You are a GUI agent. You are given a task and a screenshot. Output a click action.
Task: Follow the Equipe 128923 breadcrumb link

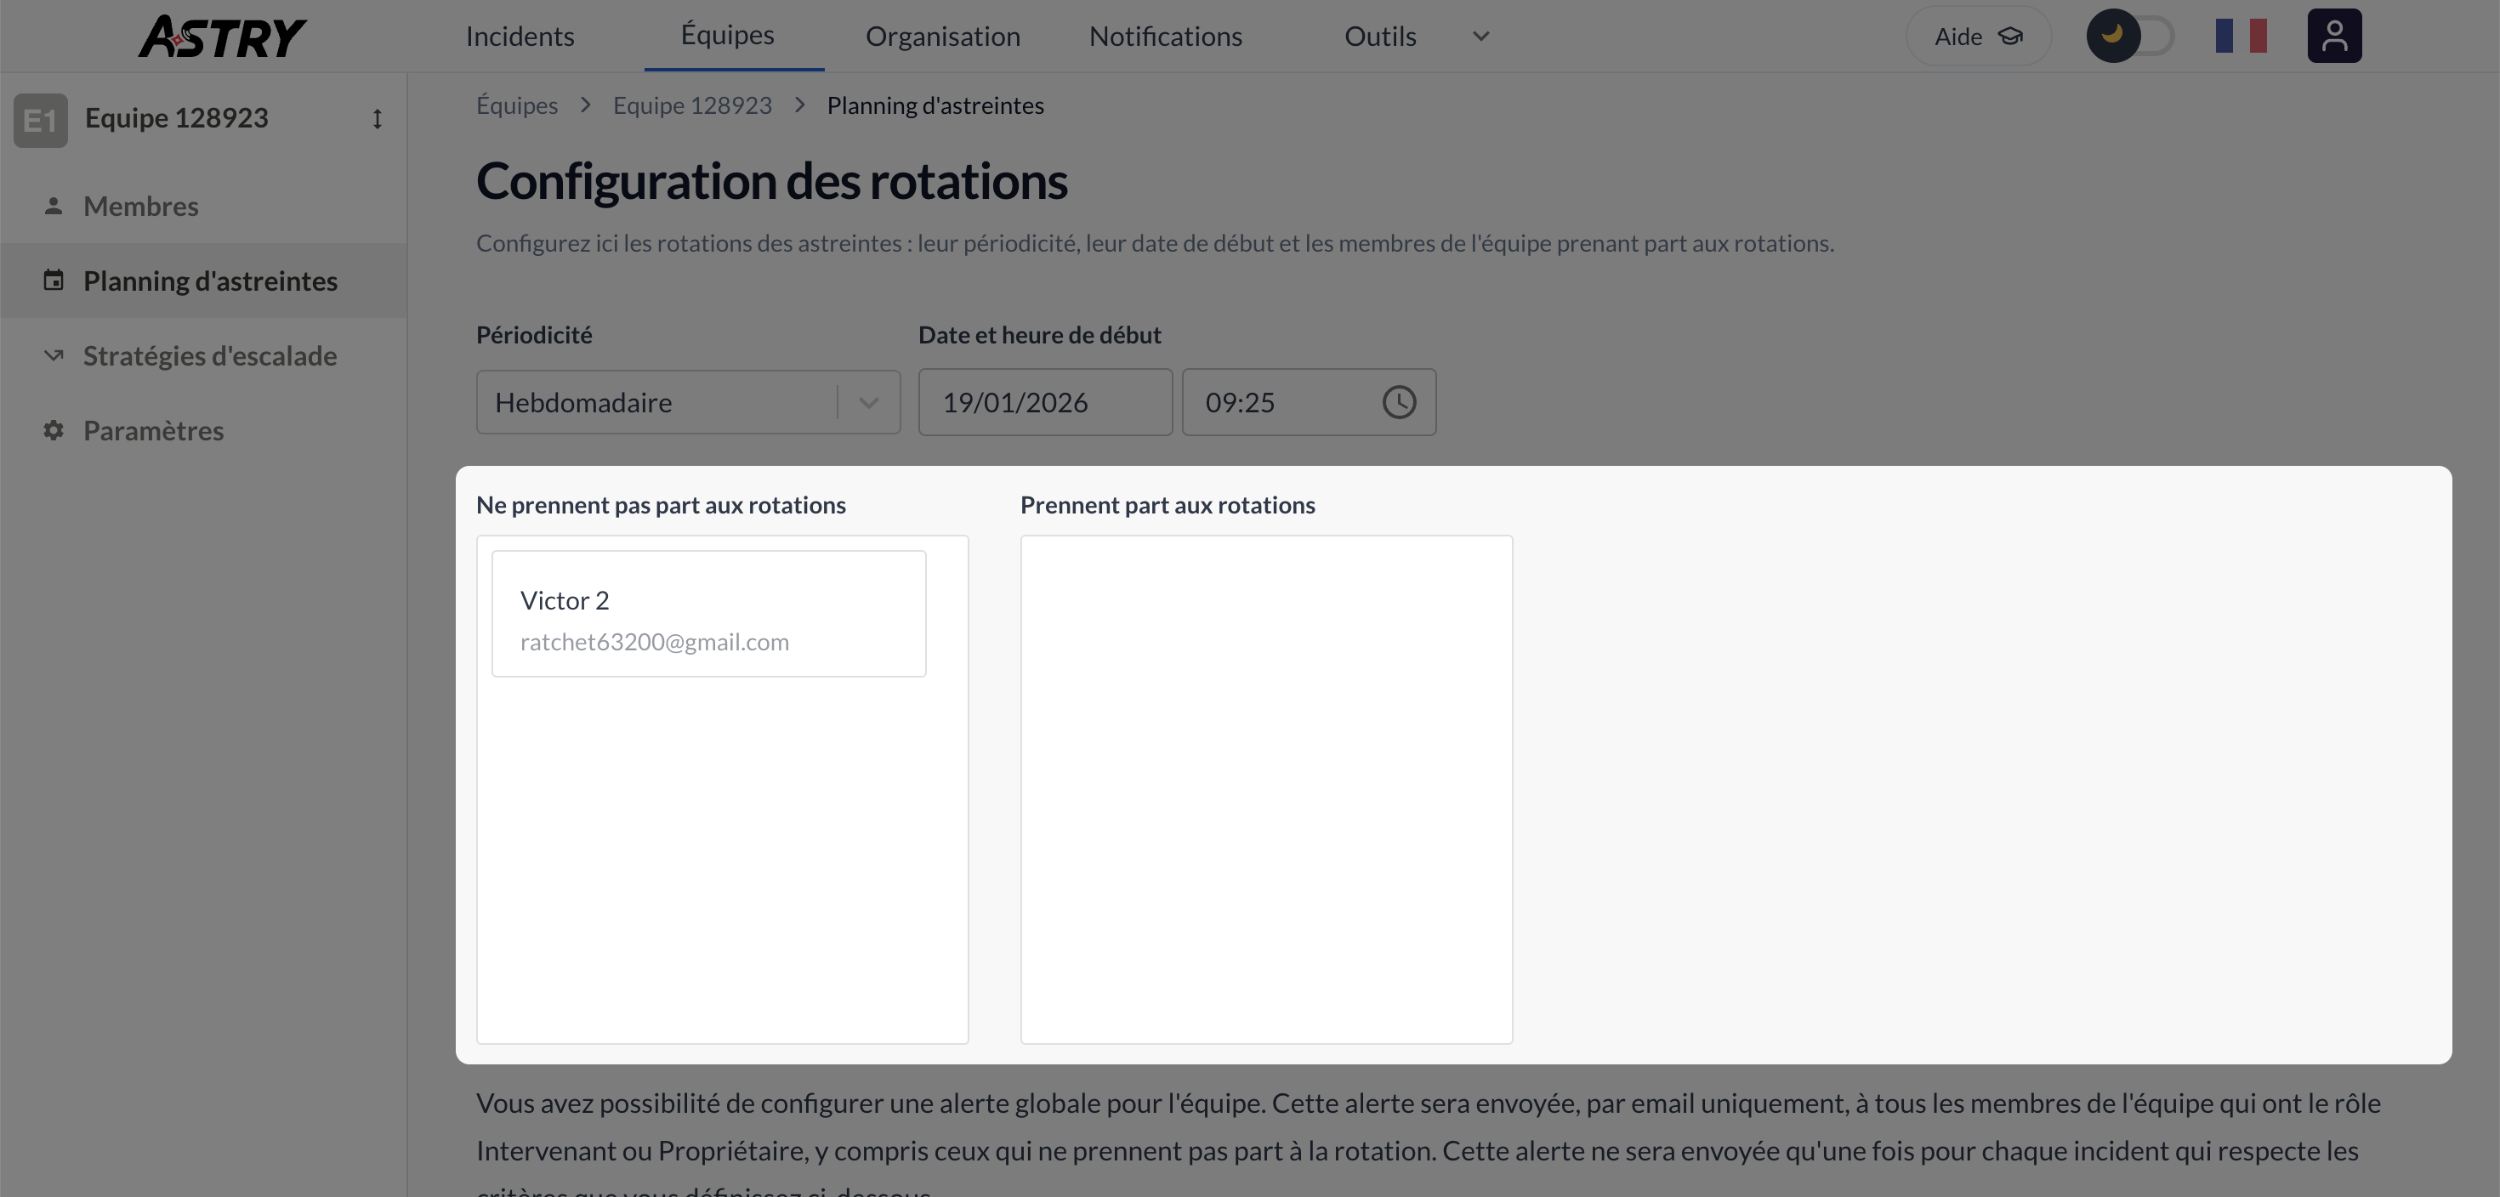coord(692,105)
